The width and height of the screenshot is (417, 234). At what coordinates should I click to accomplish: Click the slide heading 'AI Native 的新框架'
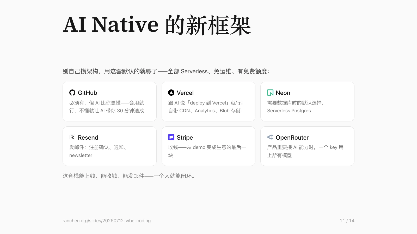click(157, 25)
